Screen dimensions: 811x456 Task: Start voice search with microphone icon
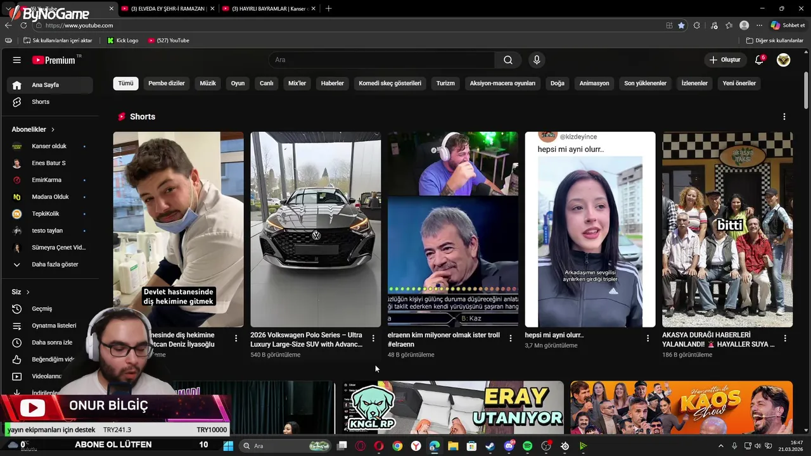click(537, 60)
